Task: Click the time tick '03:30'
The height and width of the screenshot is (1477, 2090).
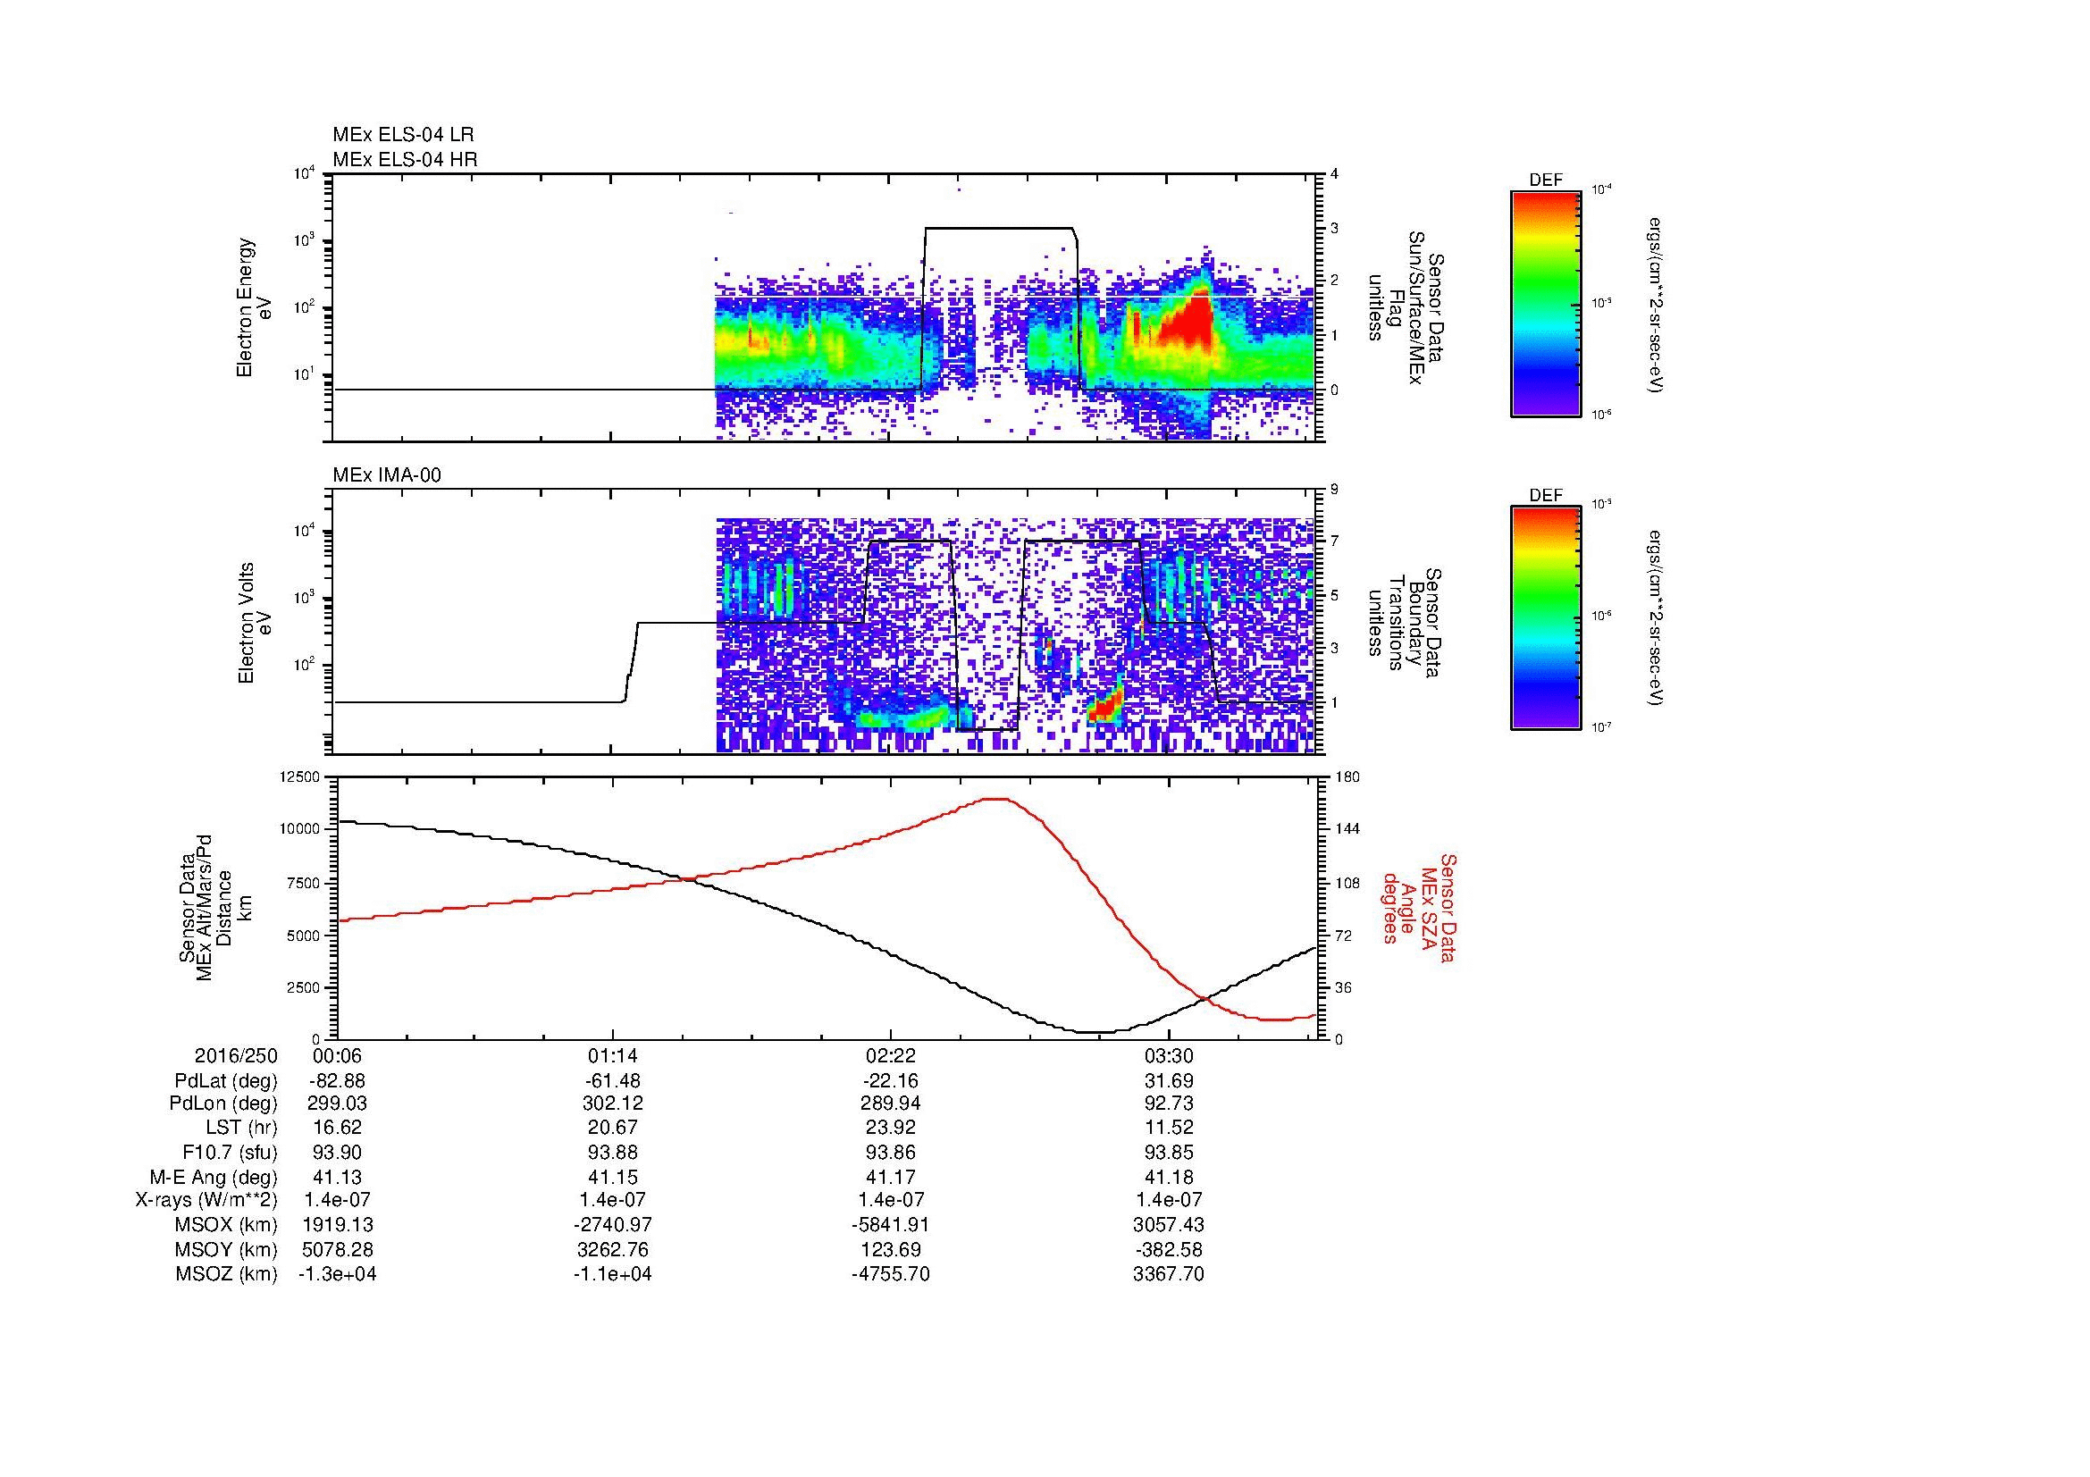Action: point(1168,1055)
